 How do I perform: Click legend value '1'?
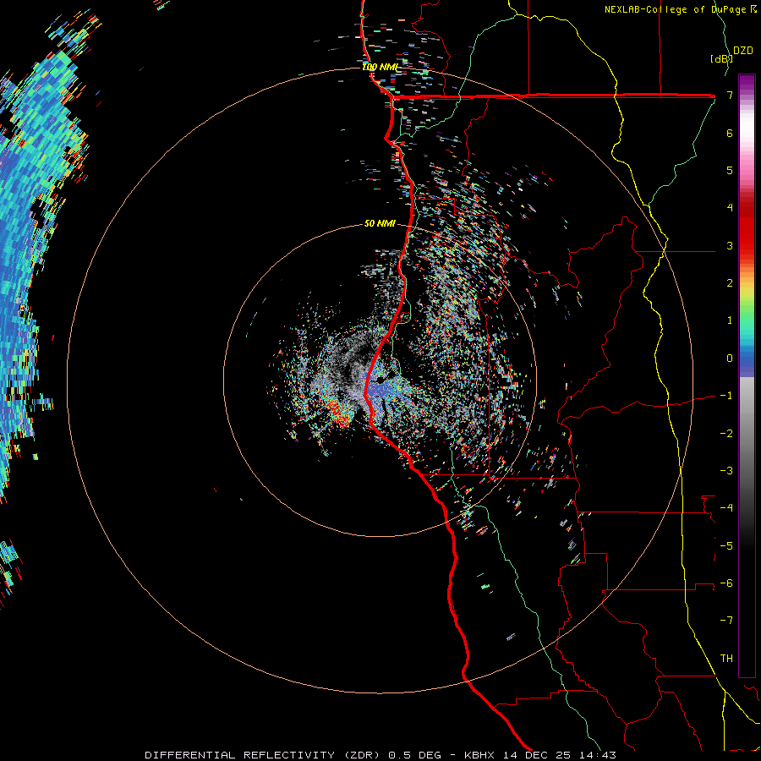(x=730, y=320)
